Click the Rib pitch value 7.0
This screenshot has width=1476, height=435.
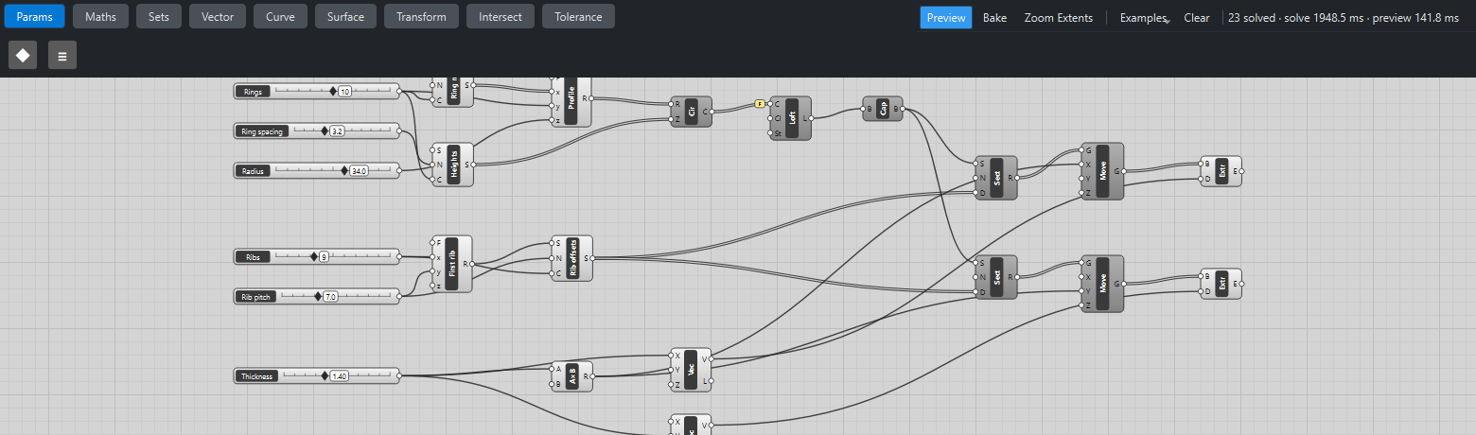(x=330, y=296)
